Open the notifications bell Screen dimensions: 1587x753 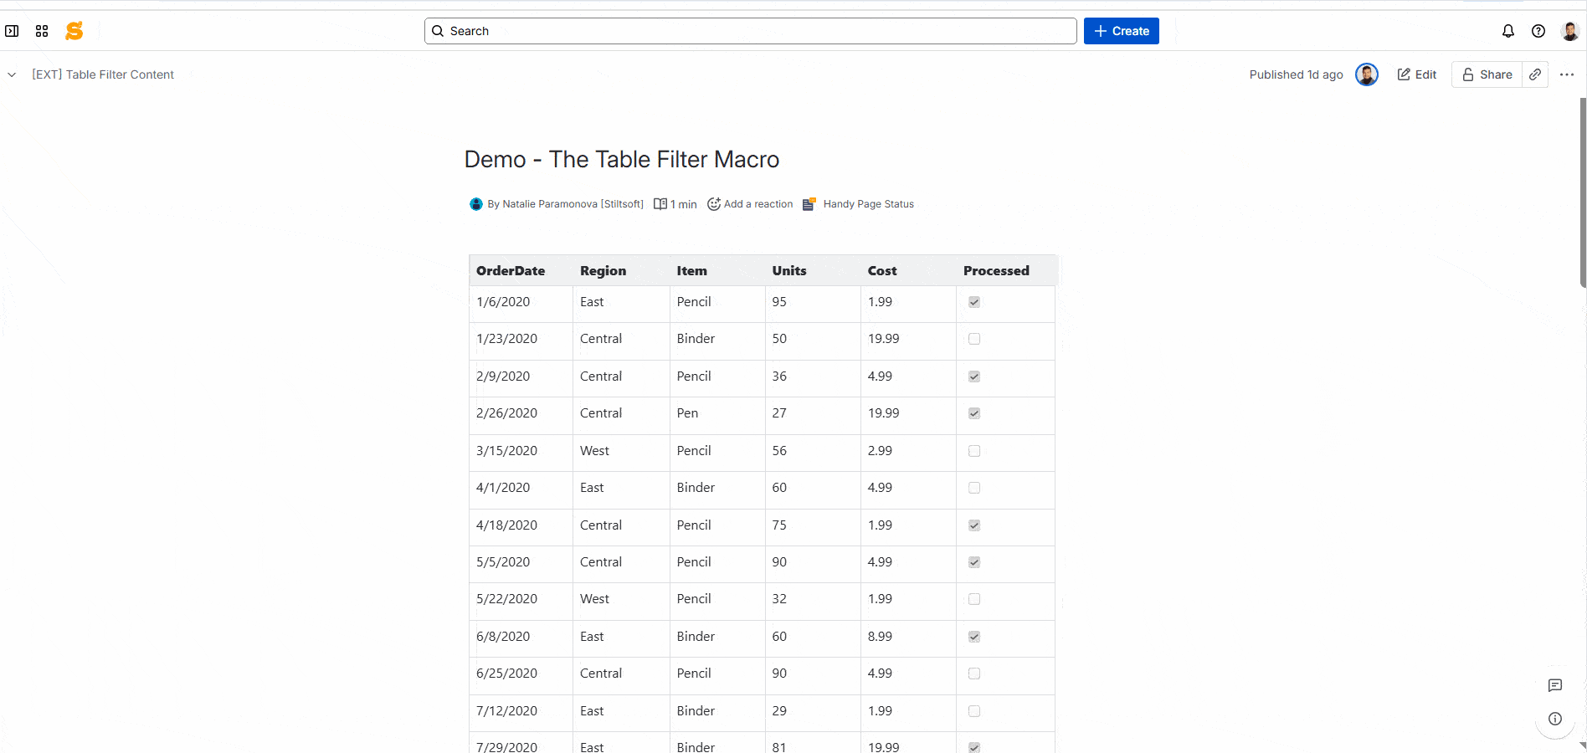click(1507, 31)
